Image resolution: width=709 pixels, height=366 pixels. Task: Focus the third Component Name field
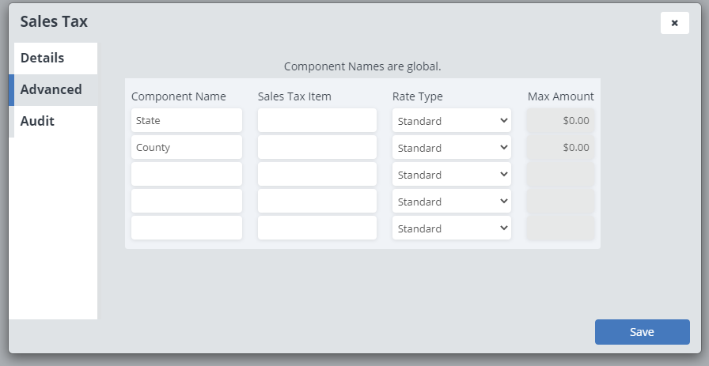pyautogui.click(x=187, y=175)
